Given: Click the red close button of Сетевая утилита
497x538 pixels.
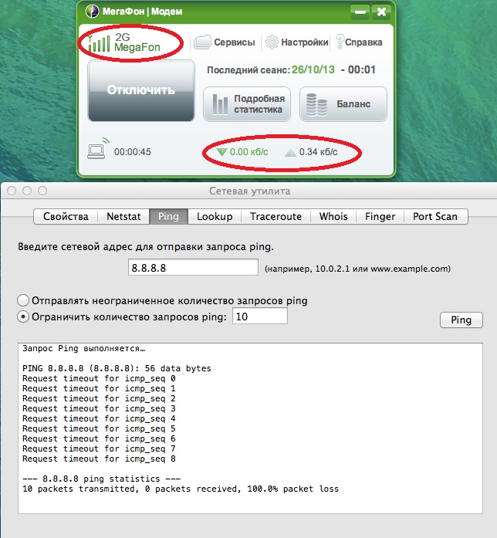Looking at the screenshot, I should pyautogui.click(x=12, y=191).
